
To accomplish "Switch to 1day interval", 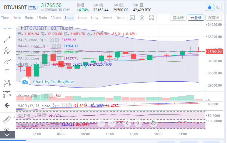I will 94,18.
